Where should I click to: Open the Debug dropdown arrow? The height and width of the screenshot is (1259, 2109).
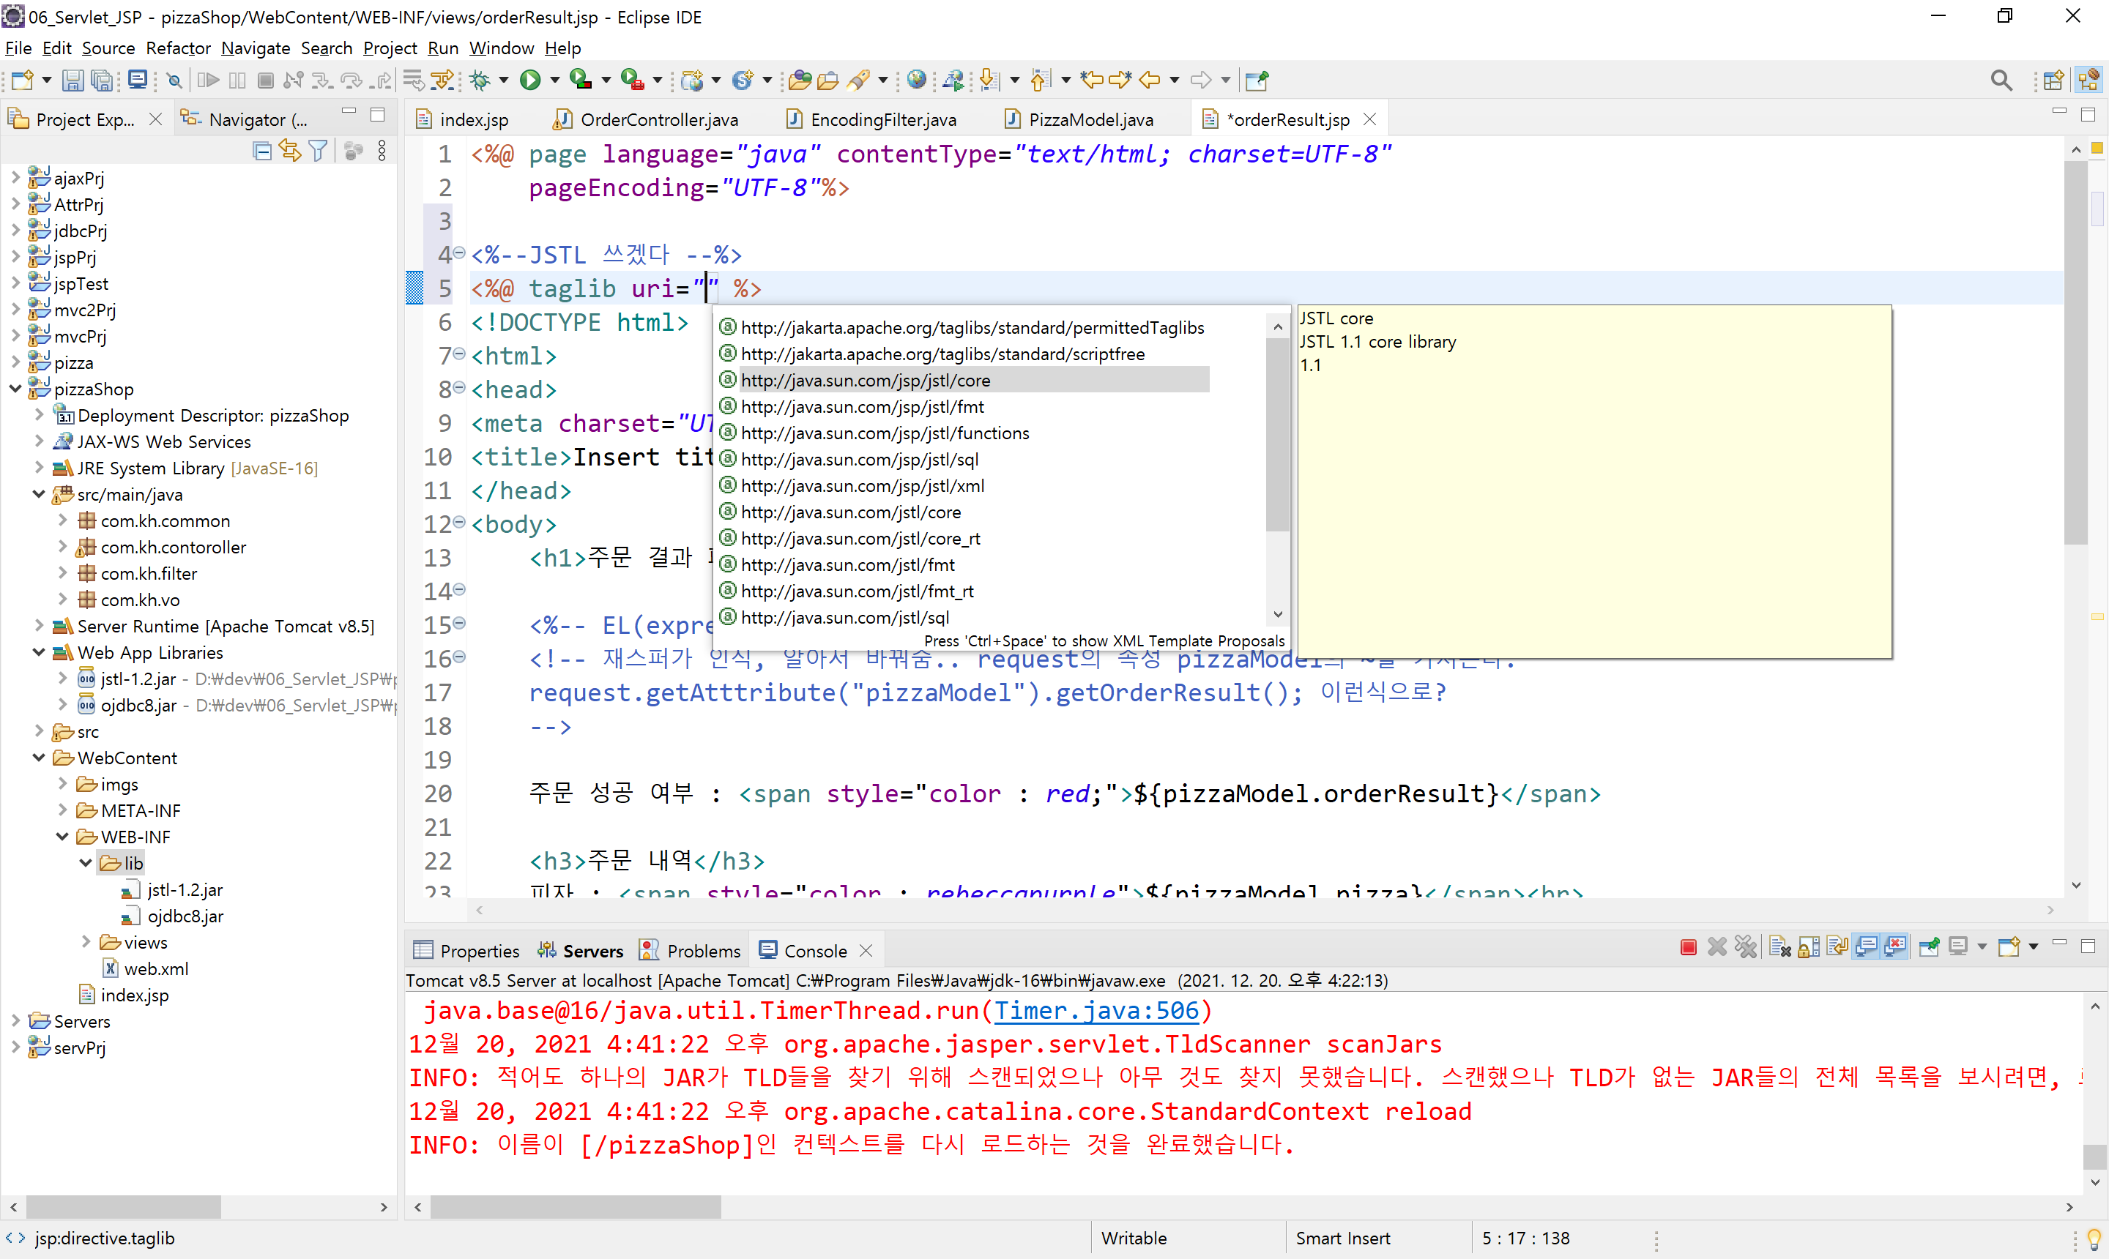503,80
